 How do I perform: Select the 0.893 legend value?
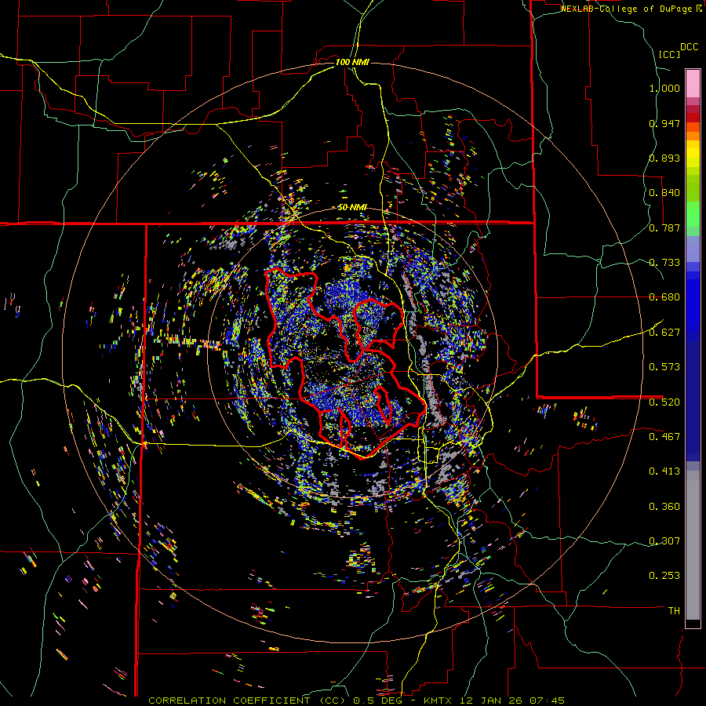click(664, 158)
